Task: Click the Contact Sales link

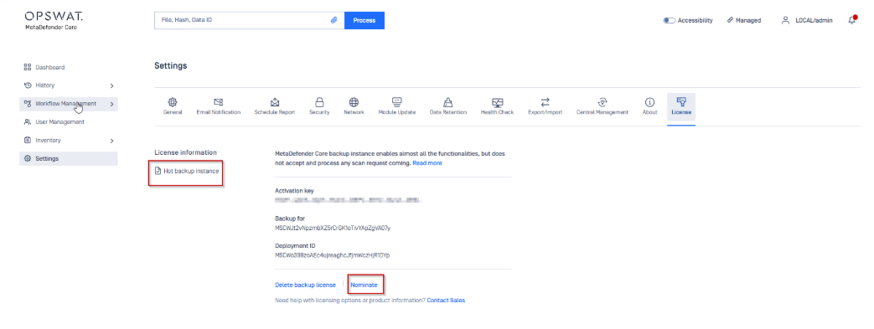Action: (x=446, y=301)
